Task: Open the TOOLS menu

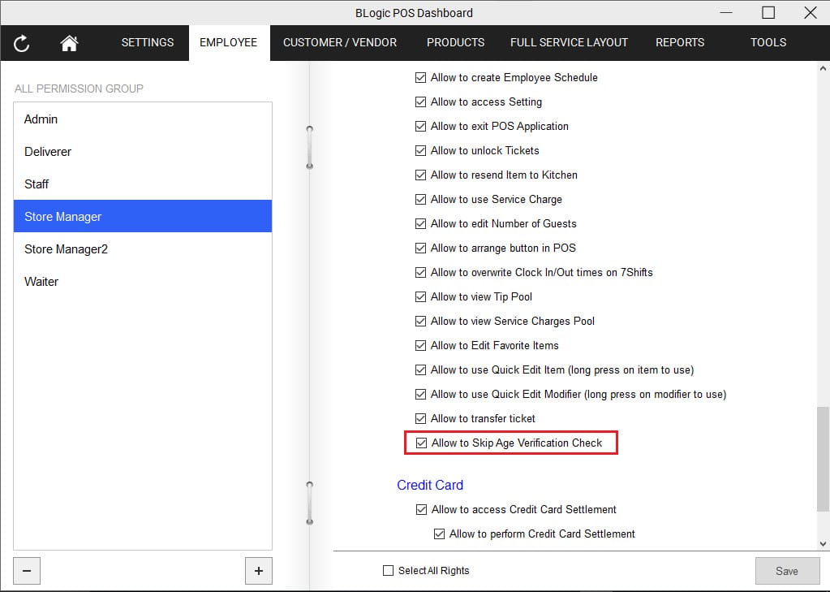Action: (768, 43)
